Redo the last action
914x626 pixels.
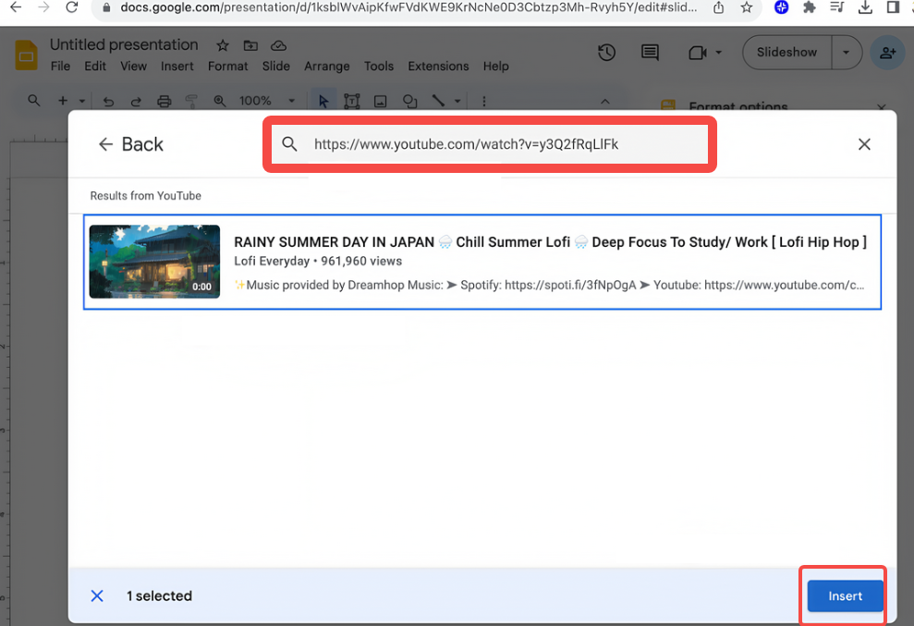(x=136, y=101)
